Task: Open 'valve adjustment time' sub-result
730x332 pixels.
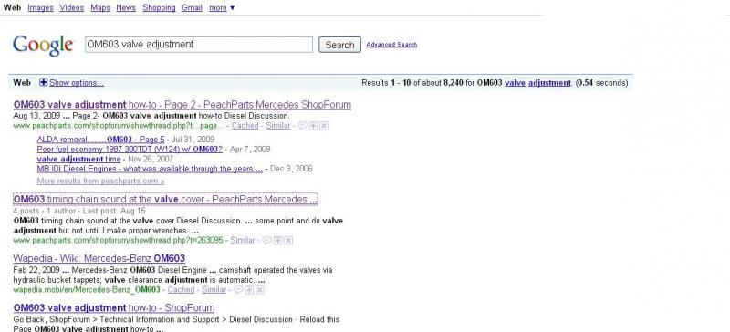Action: (x=78, y=160)
